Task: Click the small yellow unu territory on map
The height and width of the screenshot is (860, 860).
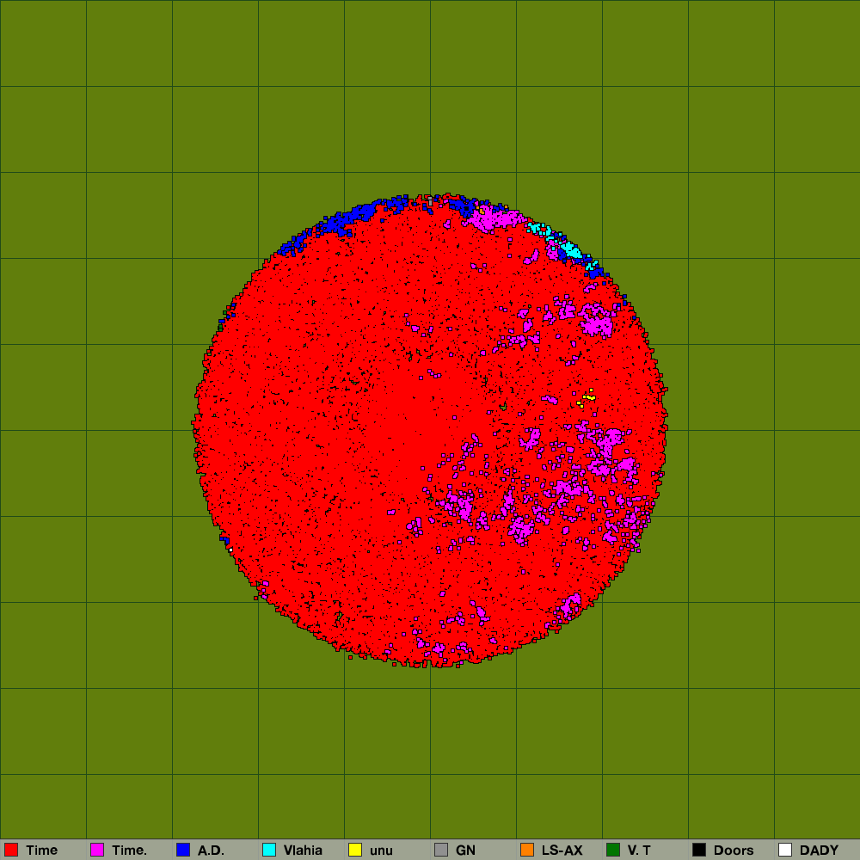Action: click(x=589, y=397)
